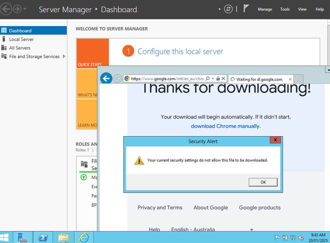Click the Windows Start button
The height and width of the screenshot is (243, 330).
(5, 237)
